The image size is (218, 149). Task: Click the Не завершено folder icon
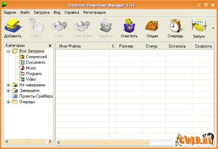(x=15, y=85)
